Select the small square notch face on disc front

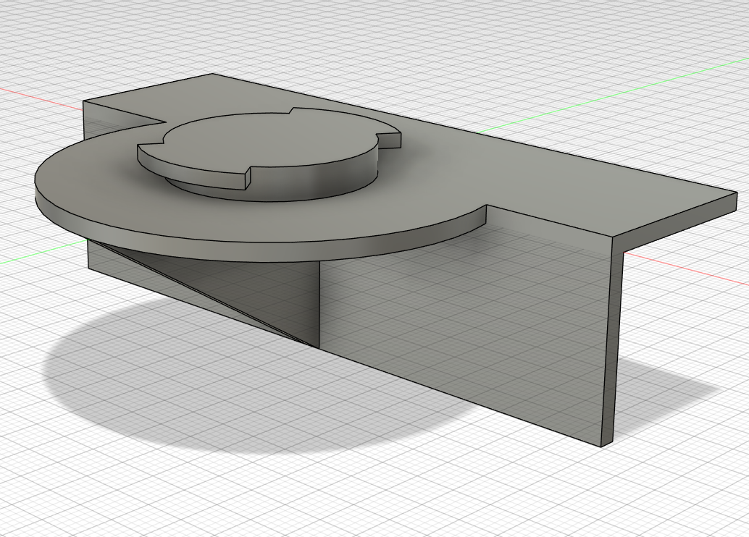[248, 179]
